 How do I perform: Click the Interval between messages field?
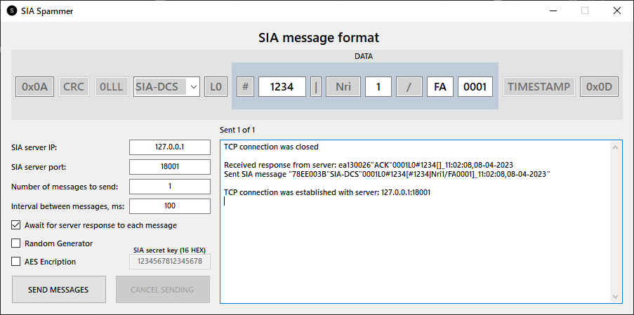(170, 206)
